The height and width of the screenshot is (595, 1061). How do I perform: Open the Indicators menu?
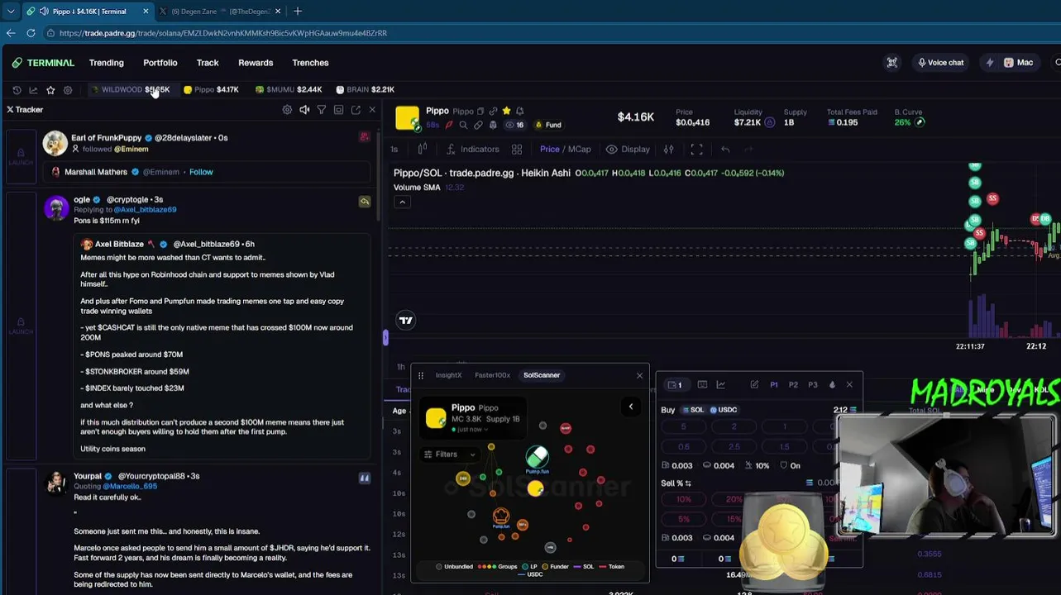(x=472, y=150)
